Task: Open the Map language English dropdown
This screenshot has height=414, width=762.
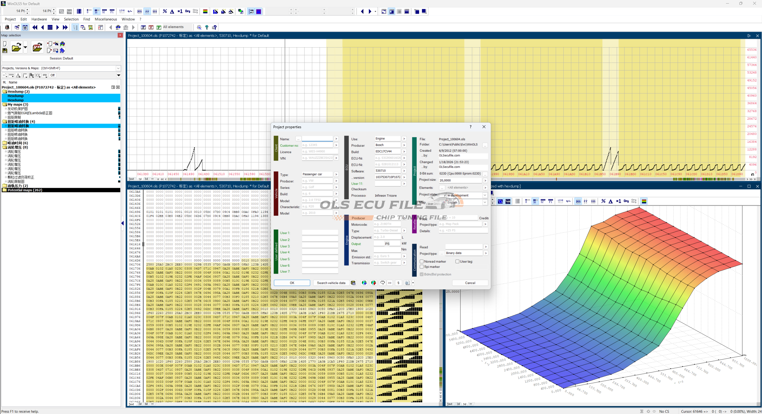Action: [485, 203]
